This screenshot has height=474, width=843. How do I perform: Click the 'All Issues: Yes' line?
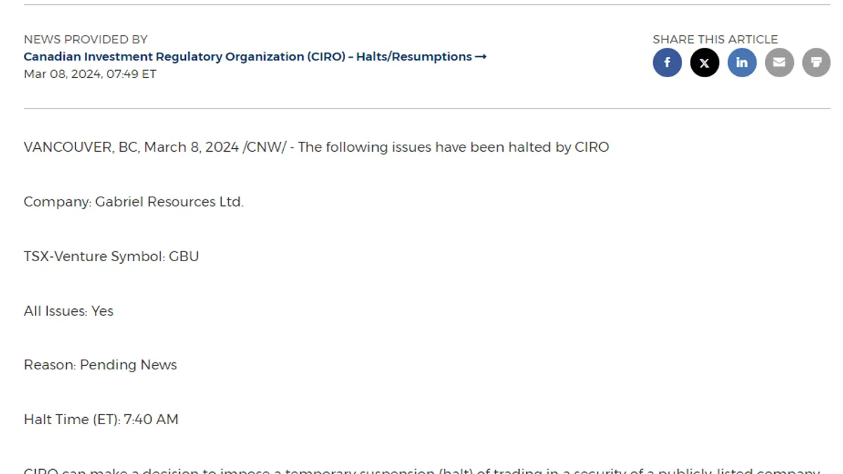(69, 311)
